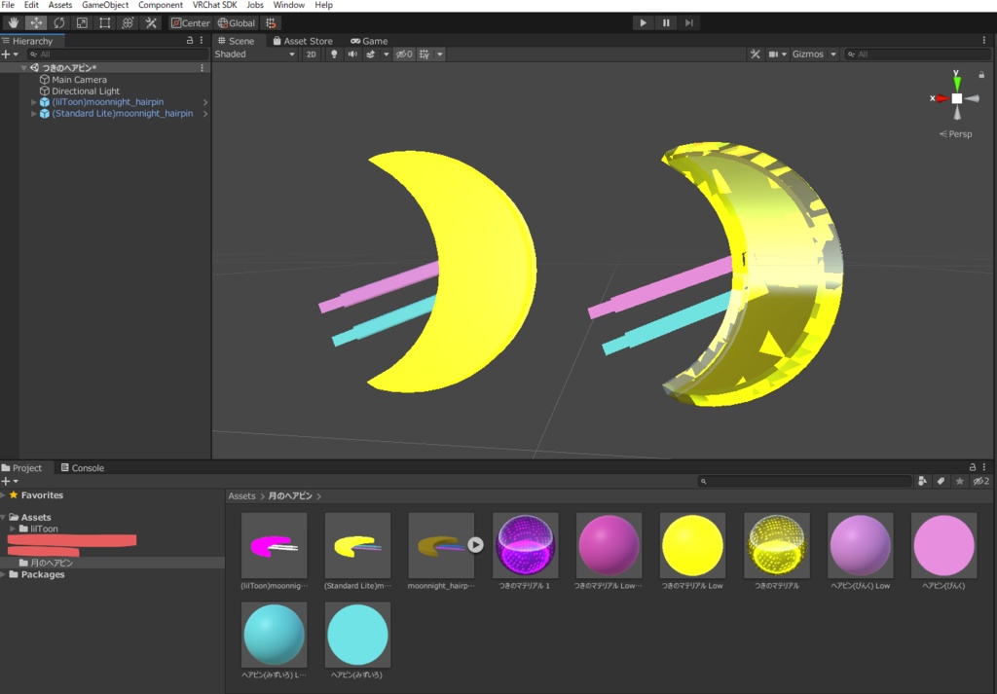Open the VRChat SDK menu

point(215,5)
